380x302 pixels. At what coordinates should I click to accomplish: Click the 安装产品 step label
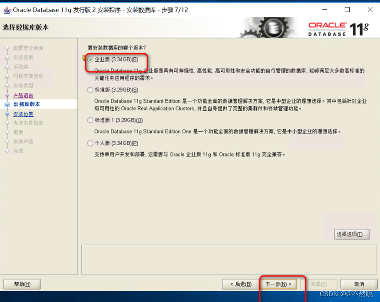pyautogui.click(x=23, y=142)
